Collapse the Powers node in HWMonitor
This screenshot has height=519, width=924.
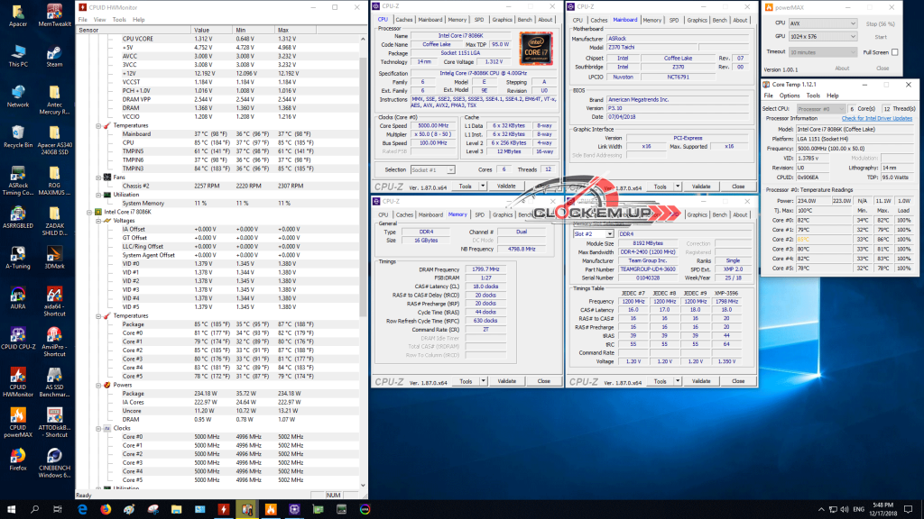point(98,385)
